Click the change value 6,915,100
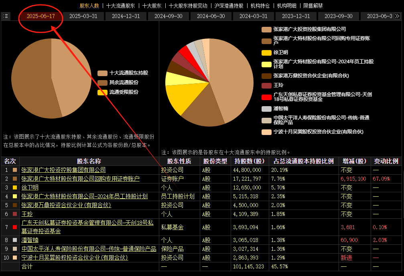 (x=353, y=179)
